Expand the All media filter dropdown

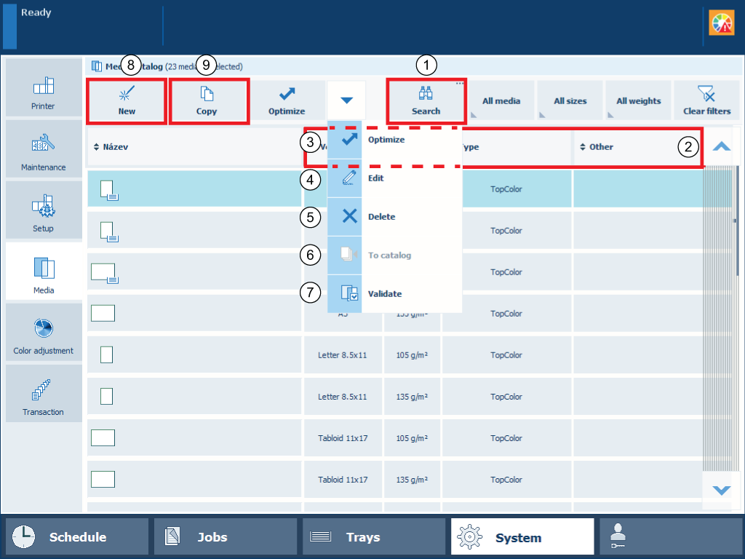pos(501,100)
